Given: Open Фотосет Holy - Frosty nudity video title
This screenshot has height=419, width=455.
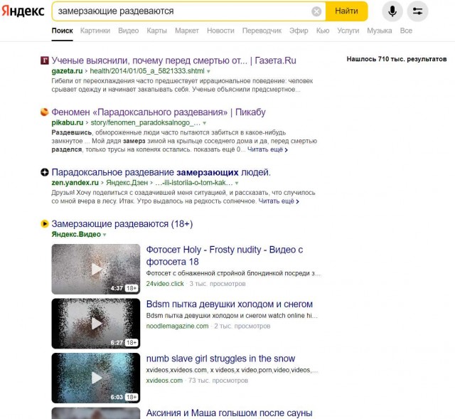Looking at the screenshot, I should pos(225,255).
